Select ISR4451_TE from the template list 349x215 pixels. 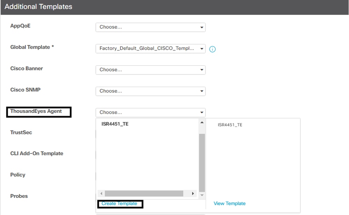[x=115, y=124]
